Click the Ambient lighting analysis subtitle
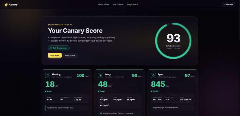Screen dimensions: 240x116 pos(167,77)
